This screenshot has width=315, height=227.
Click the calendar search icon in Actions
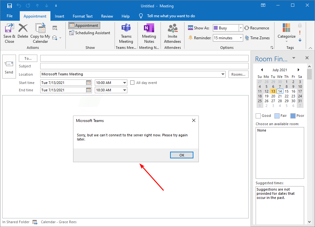click(55, 28)
